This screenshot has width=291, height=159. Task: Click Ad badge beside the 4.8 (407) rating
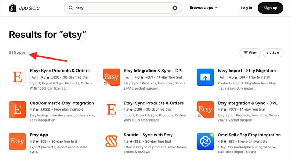click(x=128, y=77)
